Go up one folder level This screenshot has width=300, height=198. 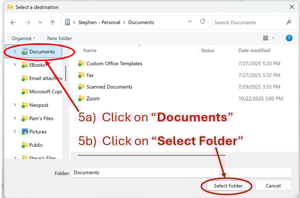pyautogui.click(x=53, y=23)
